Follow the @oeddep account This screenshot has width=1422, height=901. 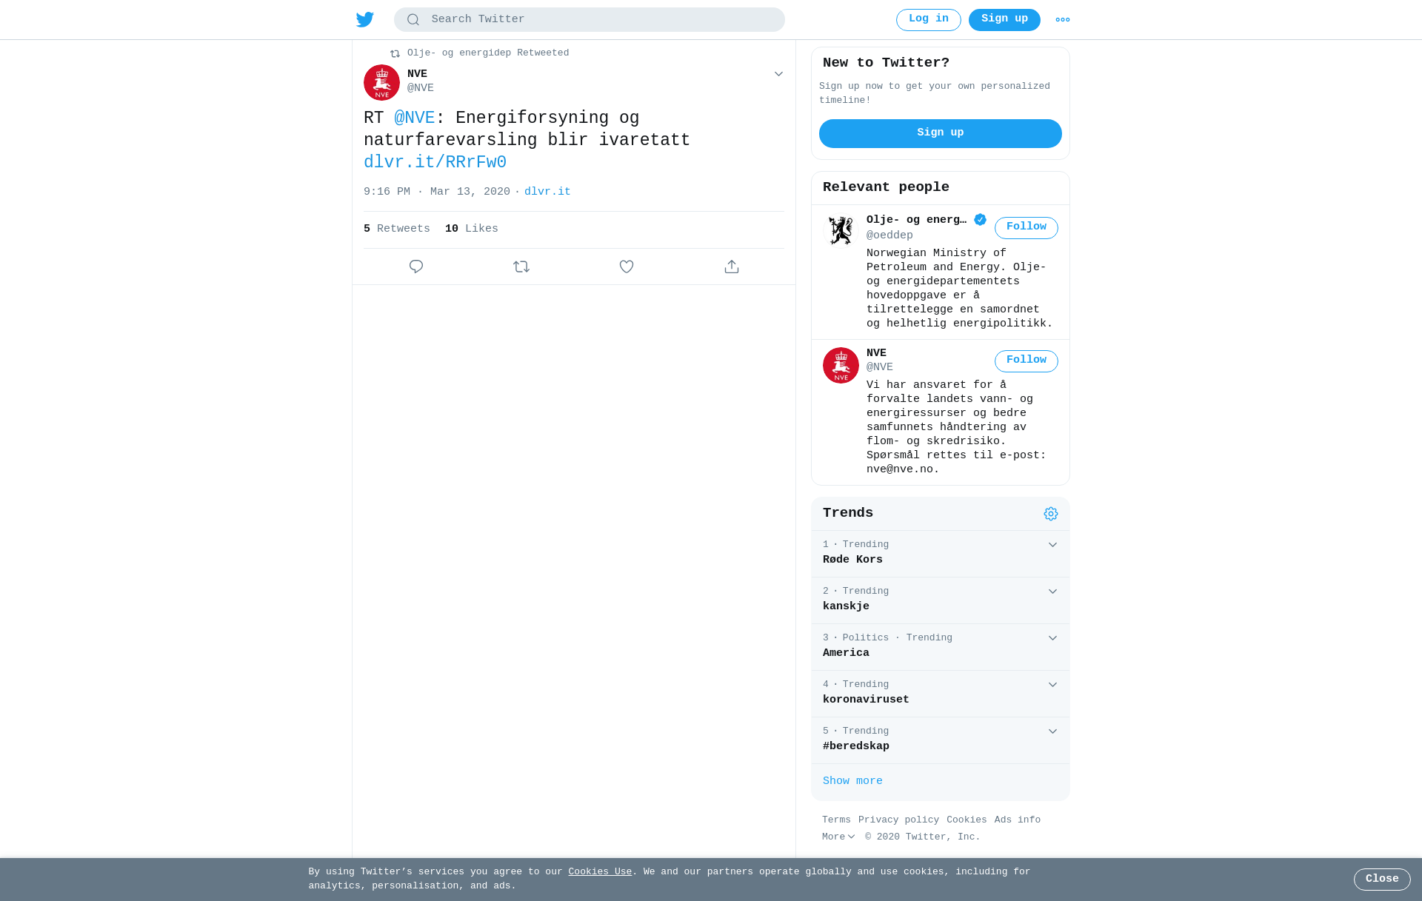pyautogui.click(x=1027, y=228)
